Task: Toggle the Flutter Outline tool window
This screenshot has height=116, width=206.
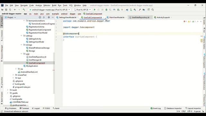Action: click(x=204, y=42)
